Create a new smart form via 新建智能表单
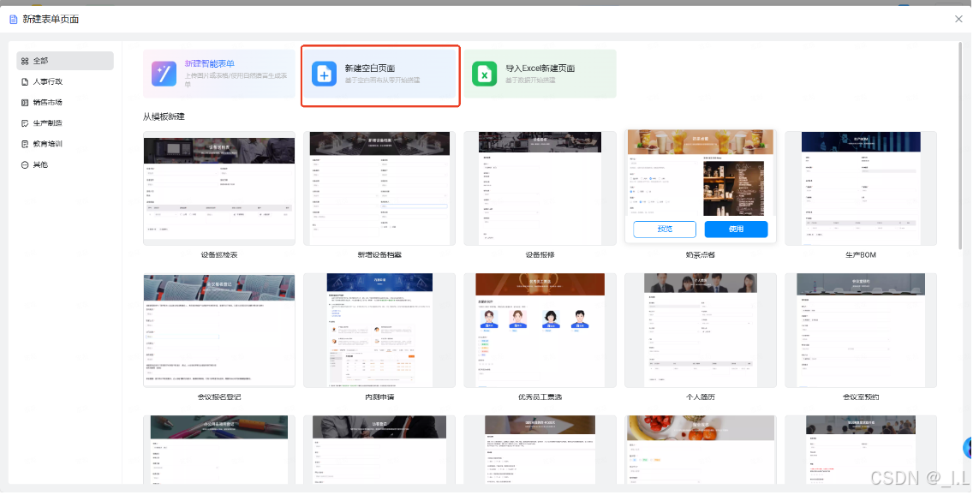This screenshot has width=973, height=495. tap(219, 74)
